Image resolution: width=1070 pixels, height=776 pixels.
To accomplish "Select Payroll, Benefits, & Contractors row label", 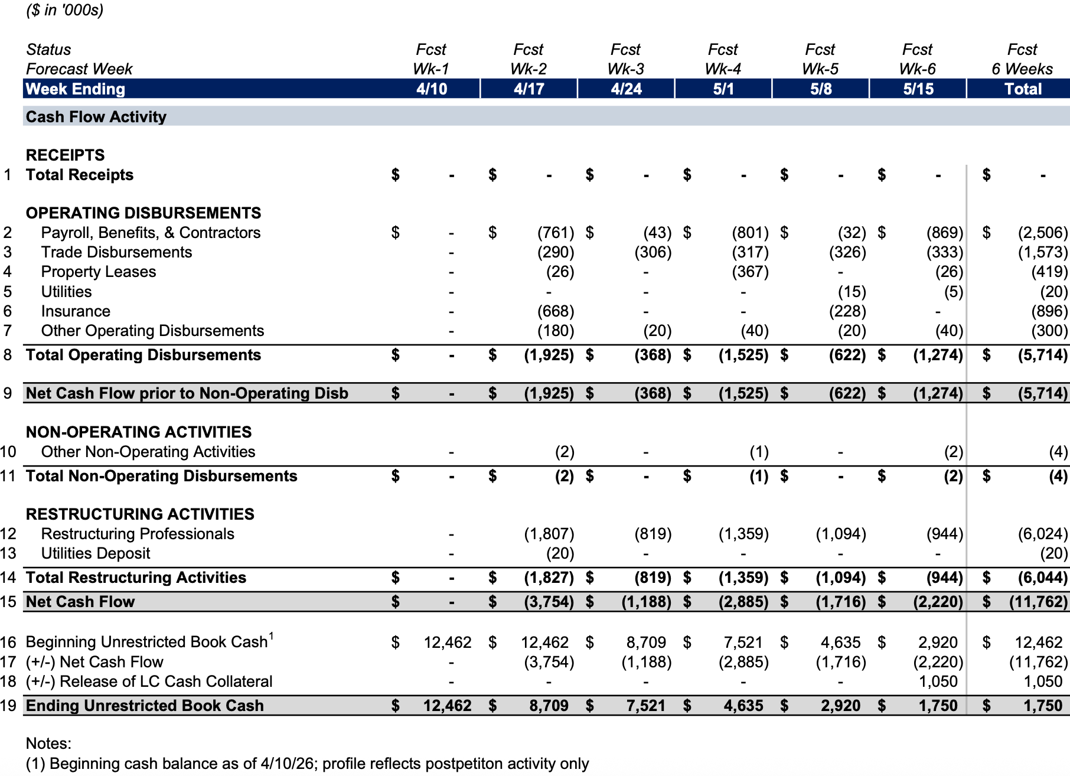I will tap(151, 233).
